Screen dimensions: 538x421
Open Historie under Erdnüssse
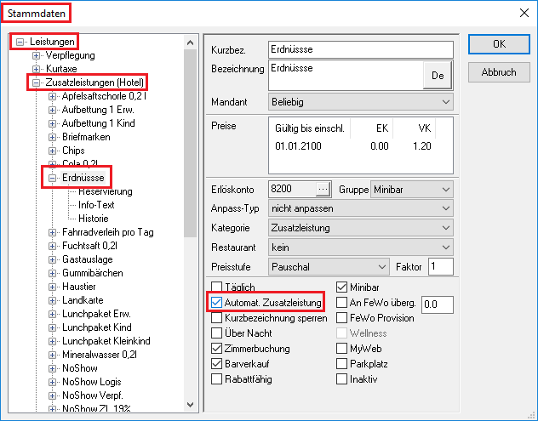(x=93, y=219)
